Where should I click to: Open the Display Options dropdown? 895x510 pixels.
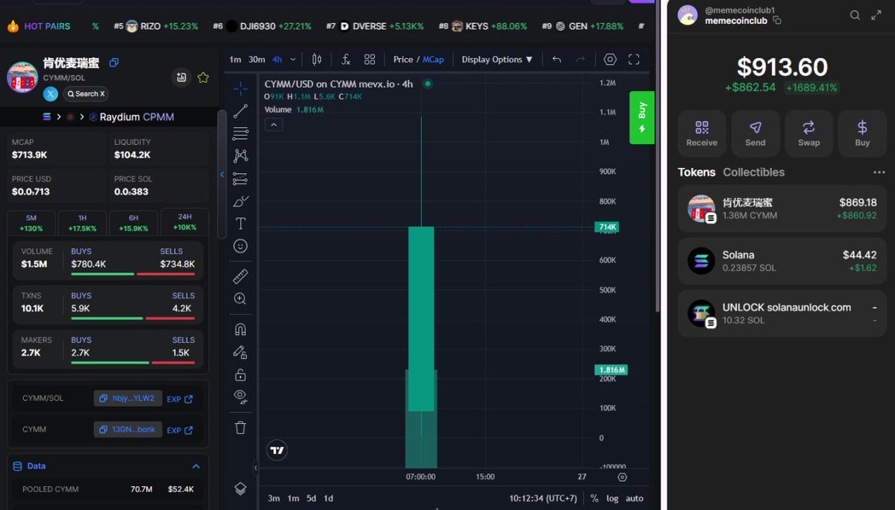click(496, 60)
